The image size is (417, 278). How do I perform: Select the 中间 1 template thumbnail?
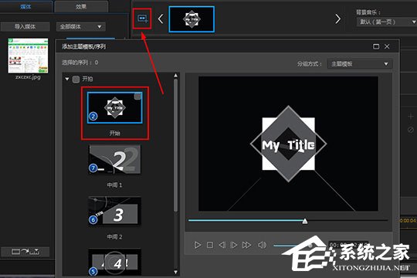click(114, 159)
